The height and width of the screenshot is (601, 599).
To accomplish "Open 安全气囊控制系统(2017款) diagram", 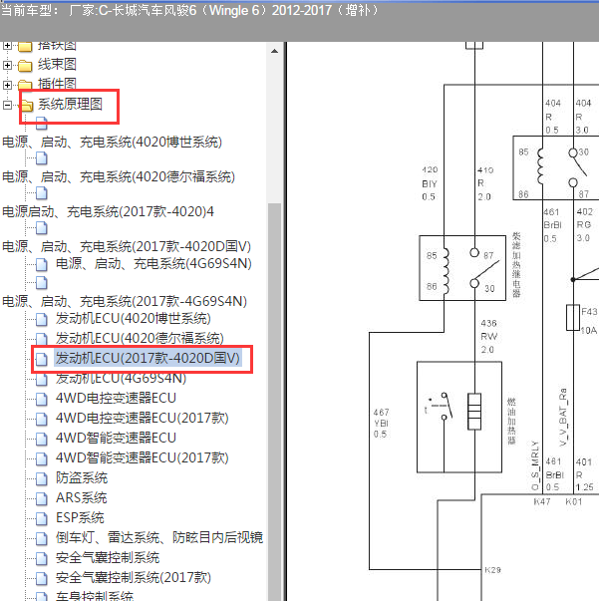I will [x=134, y=578].
